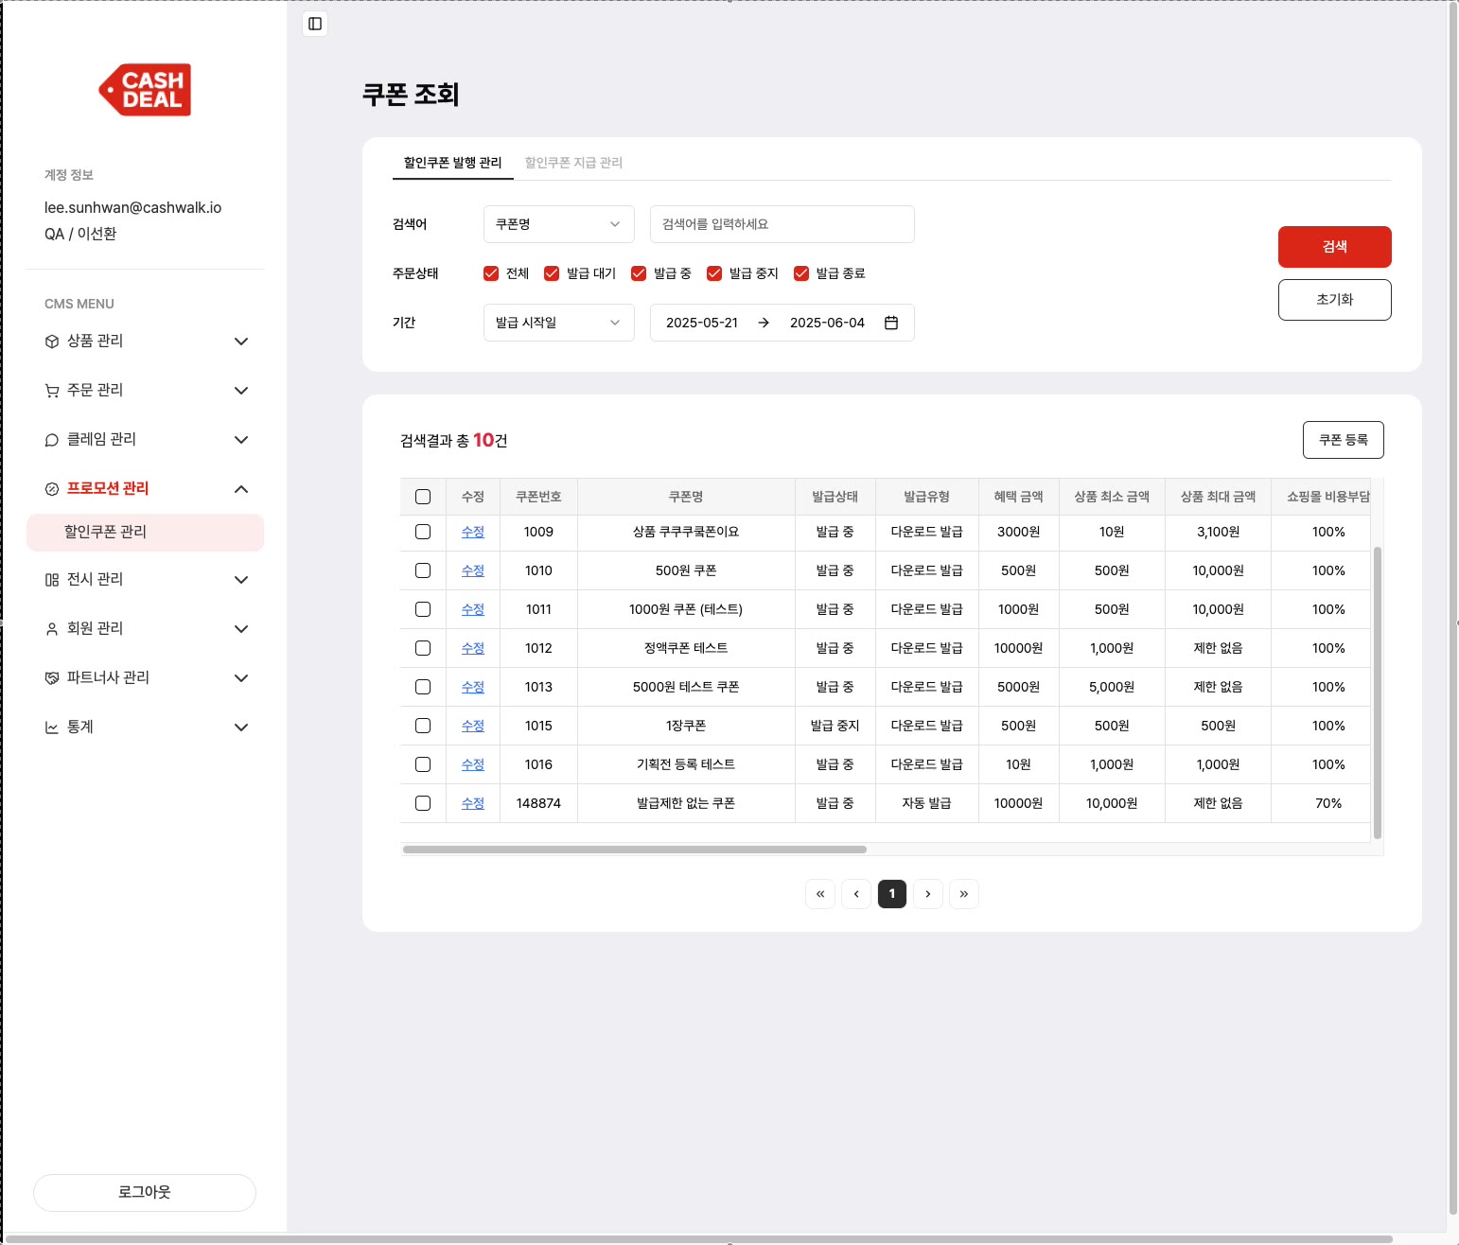The height and width of the screenshot is (1245, 1459).
Task: Open the calendar date picker icon
Action: click(x=890, y=323)
